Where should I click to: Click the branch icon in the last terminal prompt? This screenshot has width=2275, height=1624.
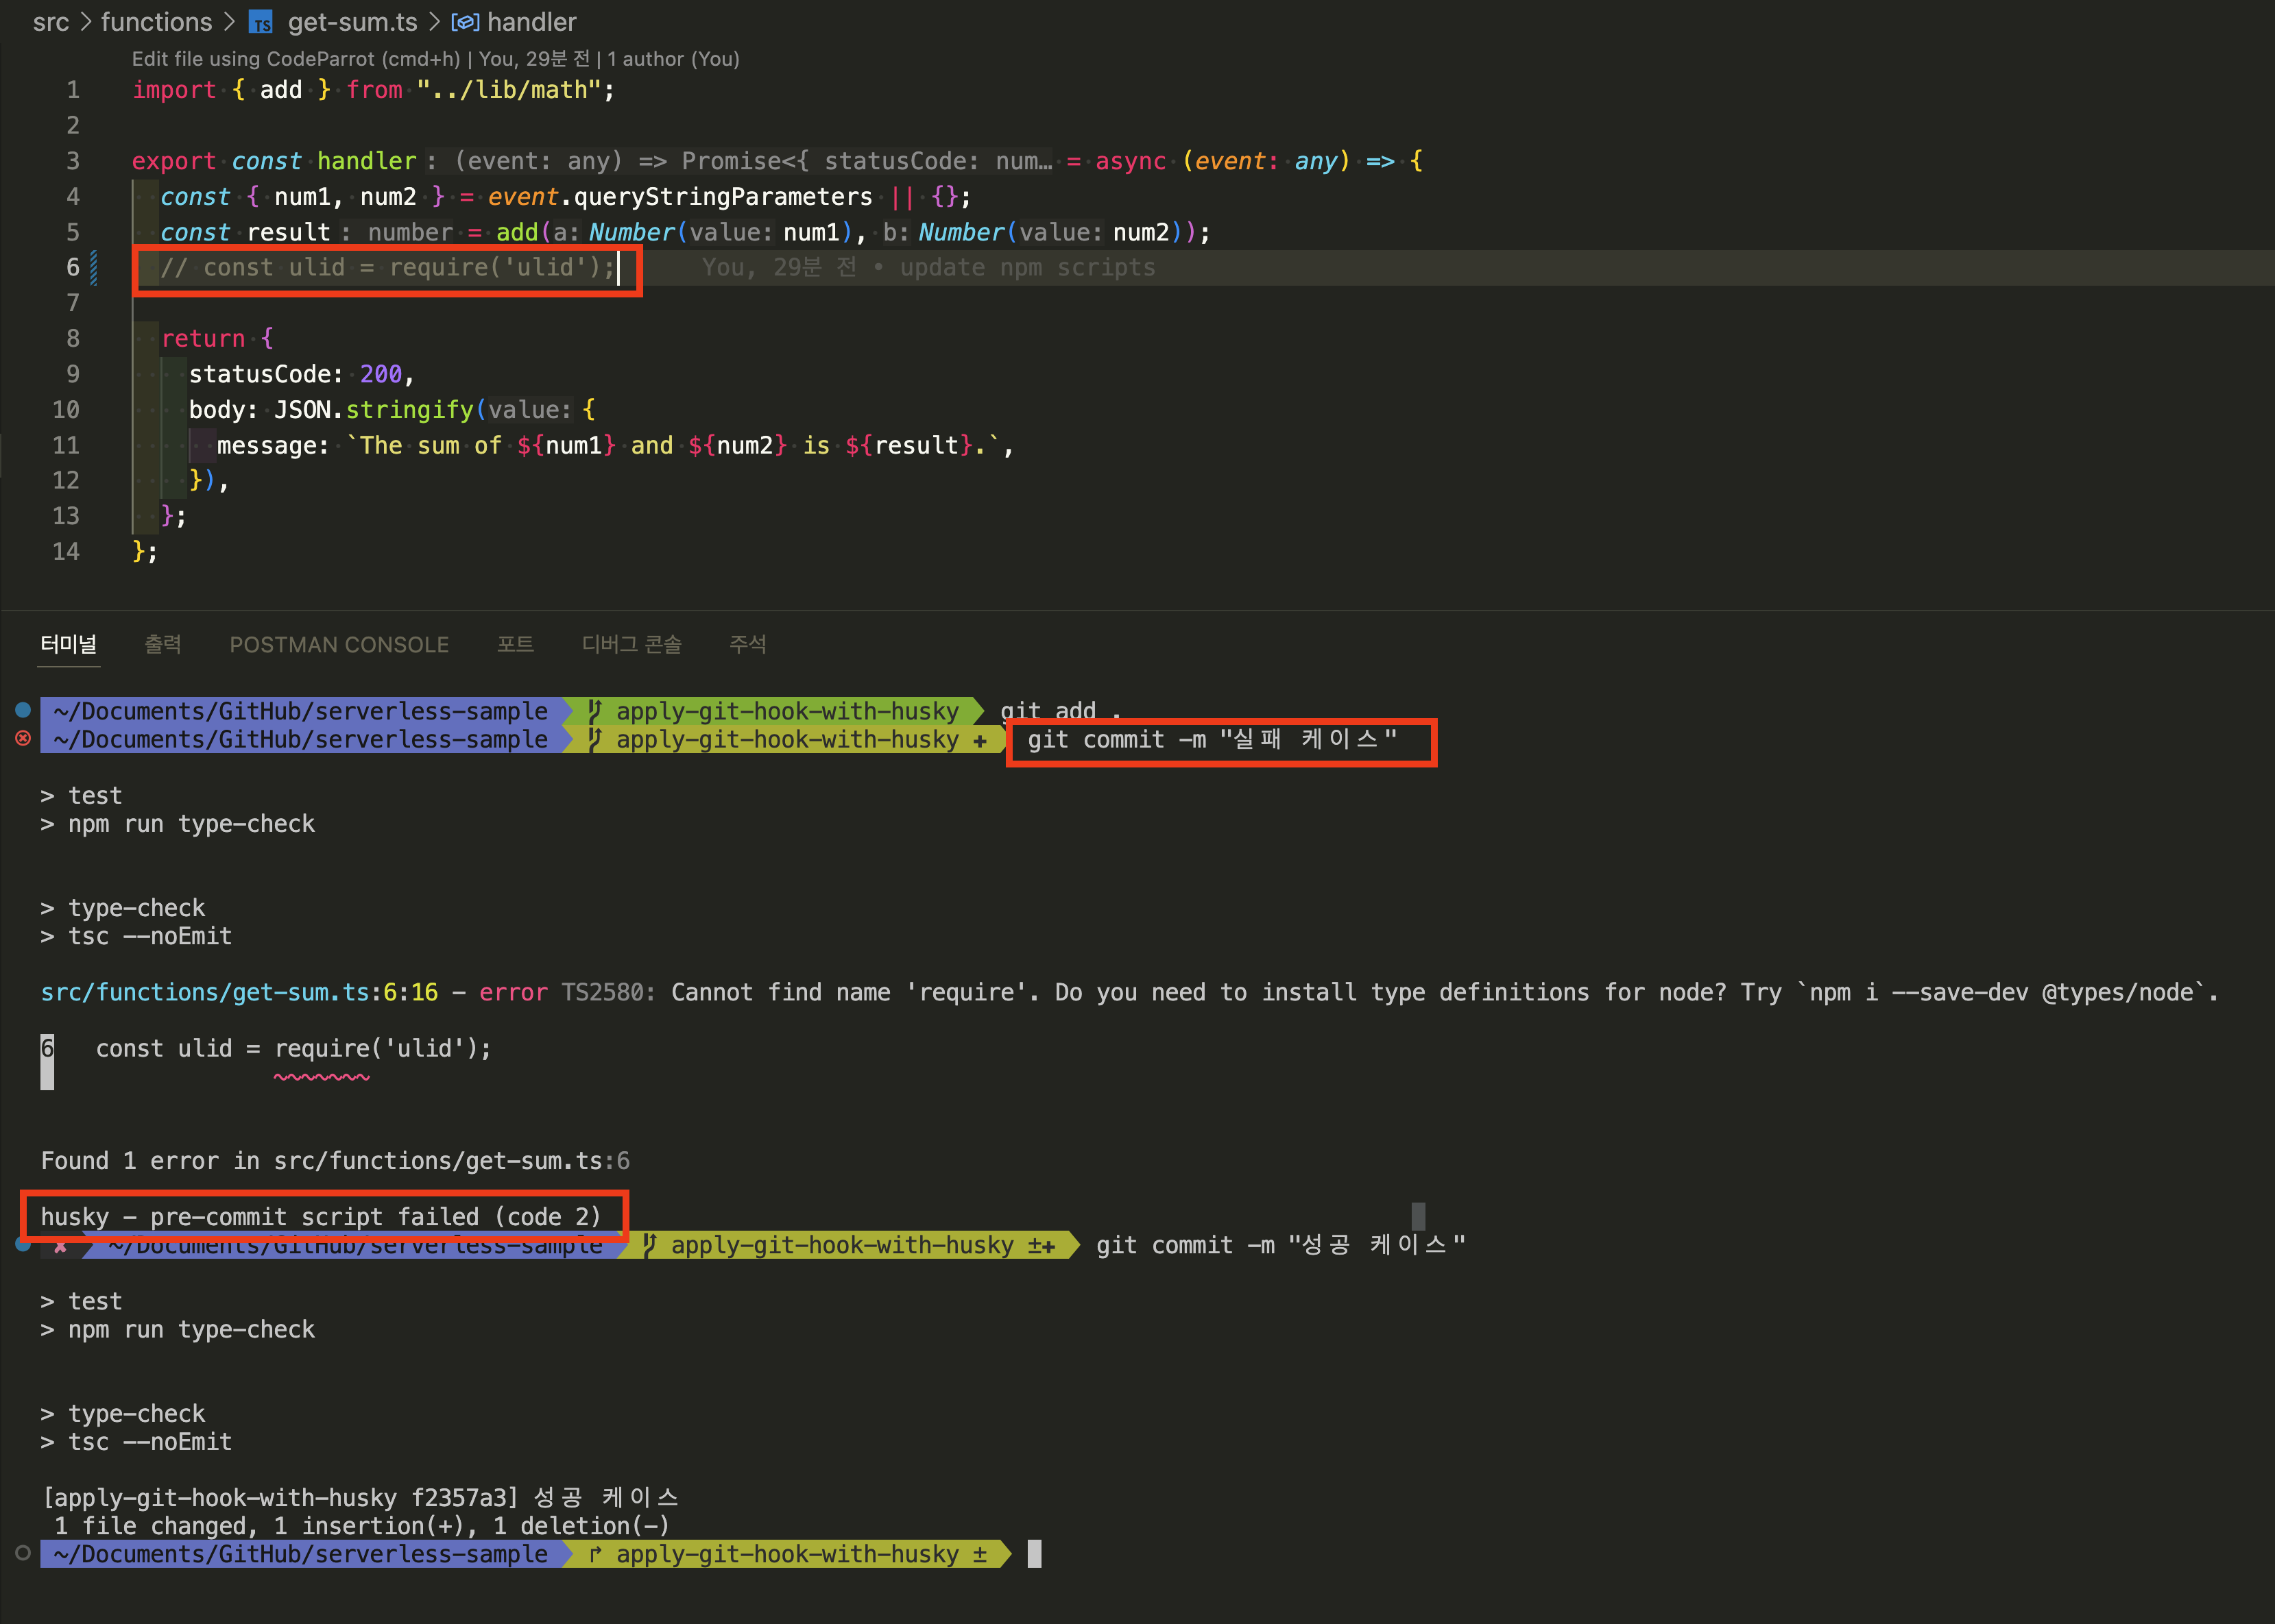(595, 1554)
